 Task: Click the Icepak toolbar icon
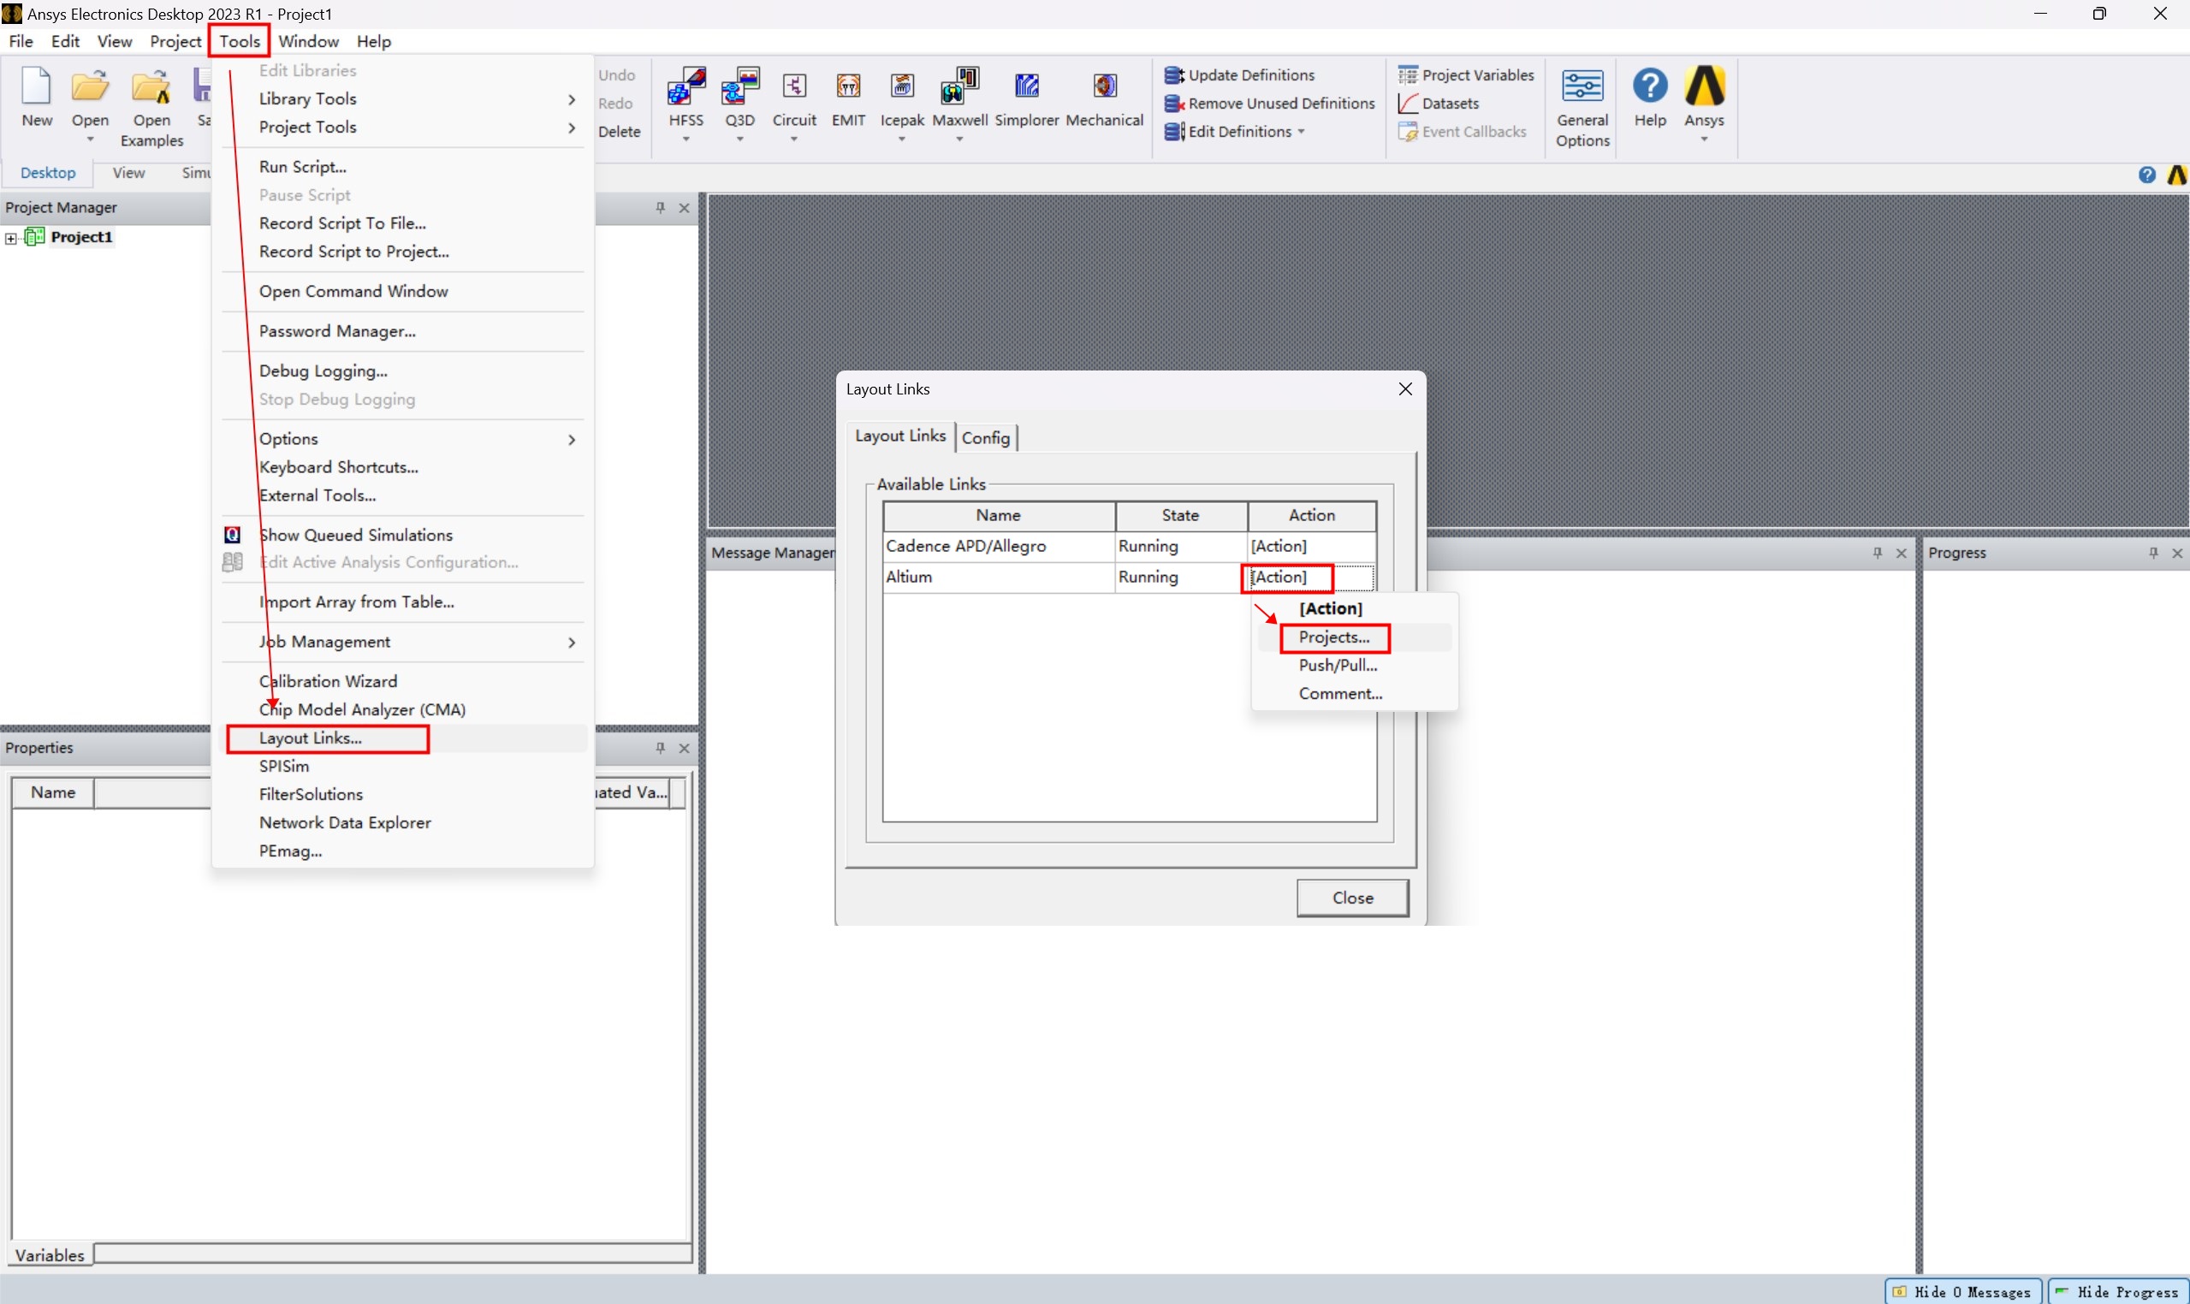[902, 88]
